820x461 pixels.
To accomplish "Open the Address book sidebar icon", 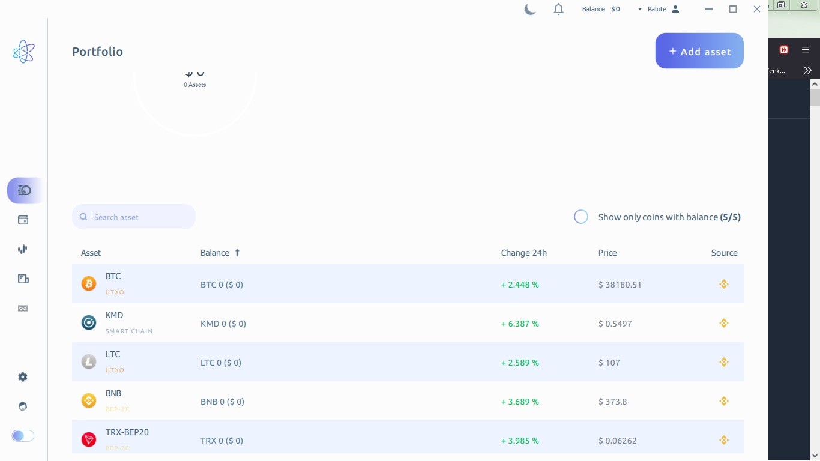I will pyautogui.click(x=23, y=279).
